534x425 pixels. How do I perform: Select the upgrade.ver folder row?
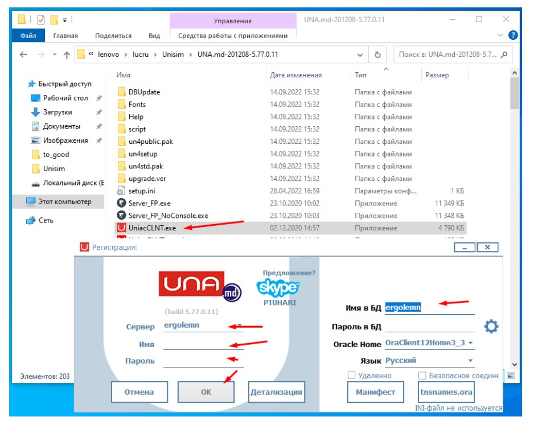(x=290, y=179)
